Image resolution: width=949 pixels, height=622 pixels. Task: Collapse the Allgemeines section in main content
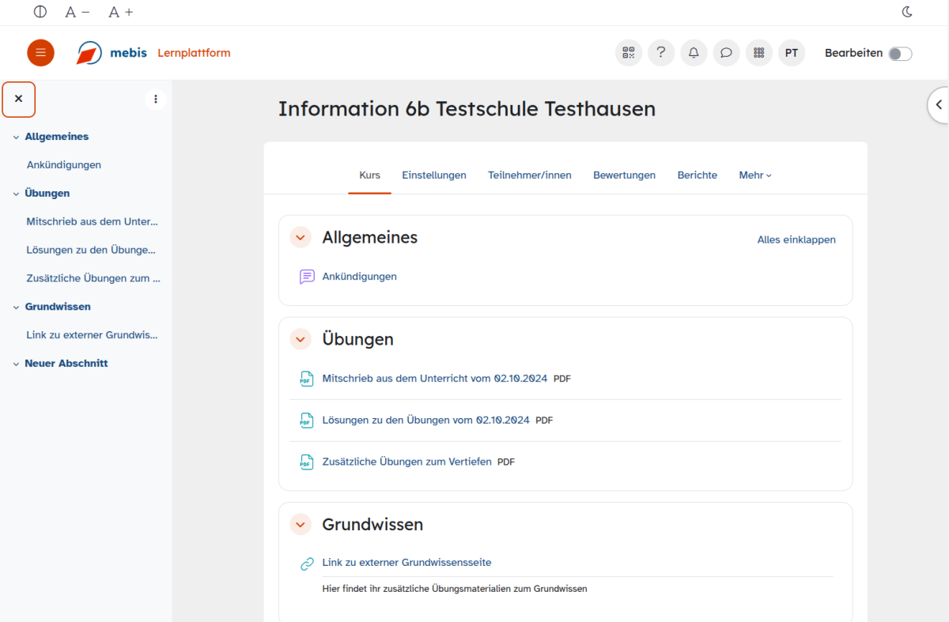(x=301, y=238)
